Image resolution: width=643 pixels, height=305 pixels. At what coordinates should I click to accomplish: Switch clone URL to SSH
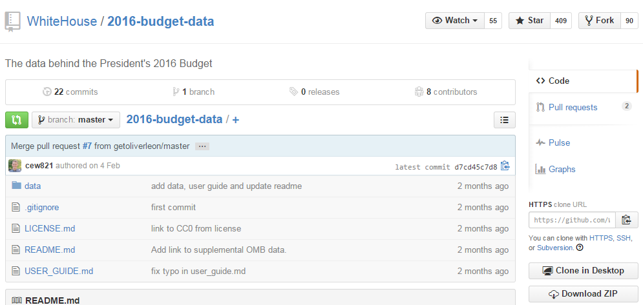(622, 238)
